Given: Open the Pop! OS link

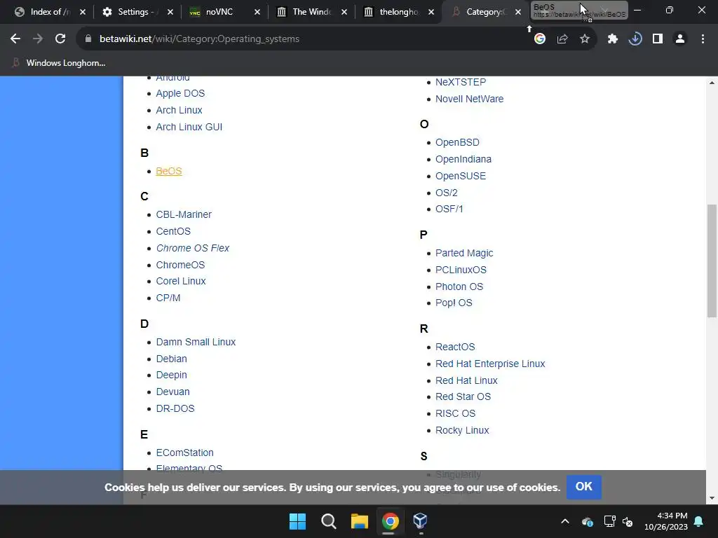Looking at the screenshot, I should pos(454,303).
